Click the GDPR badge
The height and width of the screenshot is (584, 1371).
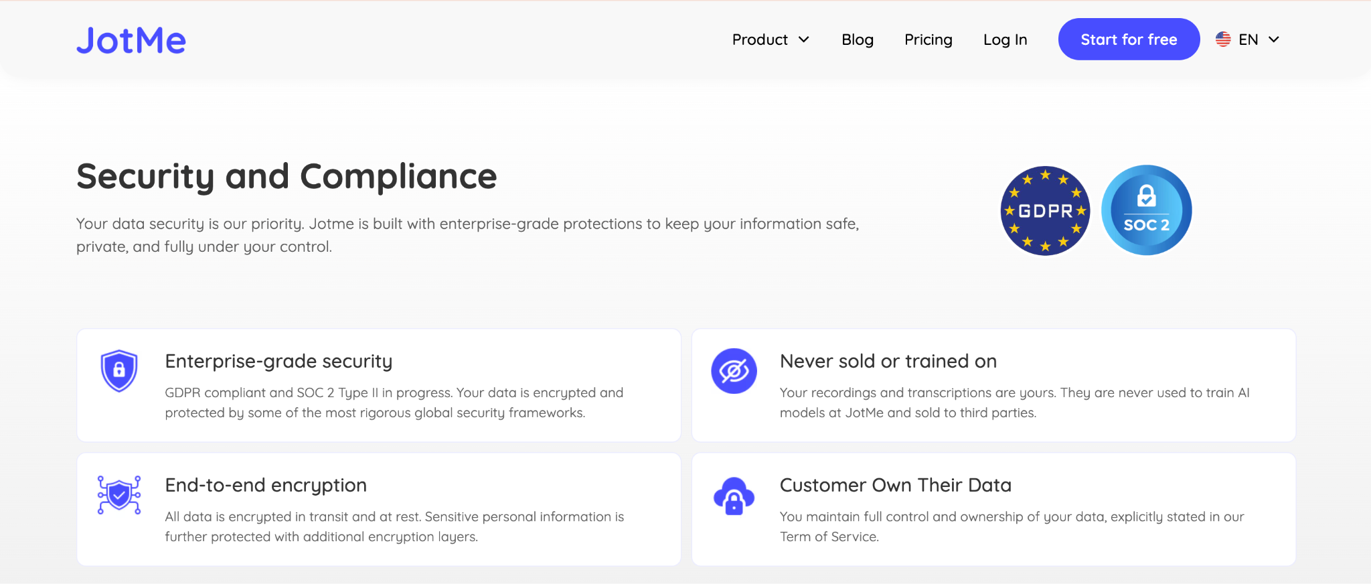1045,210
